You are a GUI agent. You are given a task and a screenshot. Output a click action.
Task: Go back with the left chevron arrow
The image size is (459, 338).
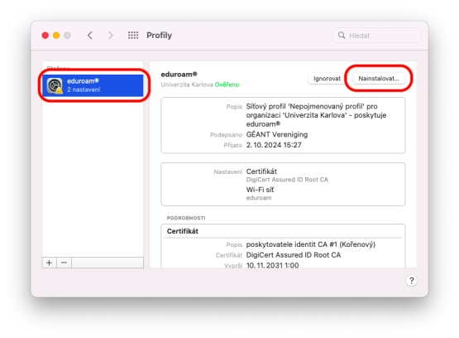point(90,36)
